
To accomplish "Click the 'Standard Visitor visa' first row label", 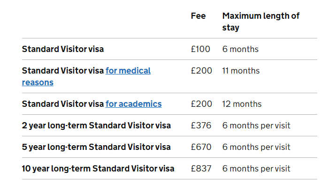I will (63, 49).
